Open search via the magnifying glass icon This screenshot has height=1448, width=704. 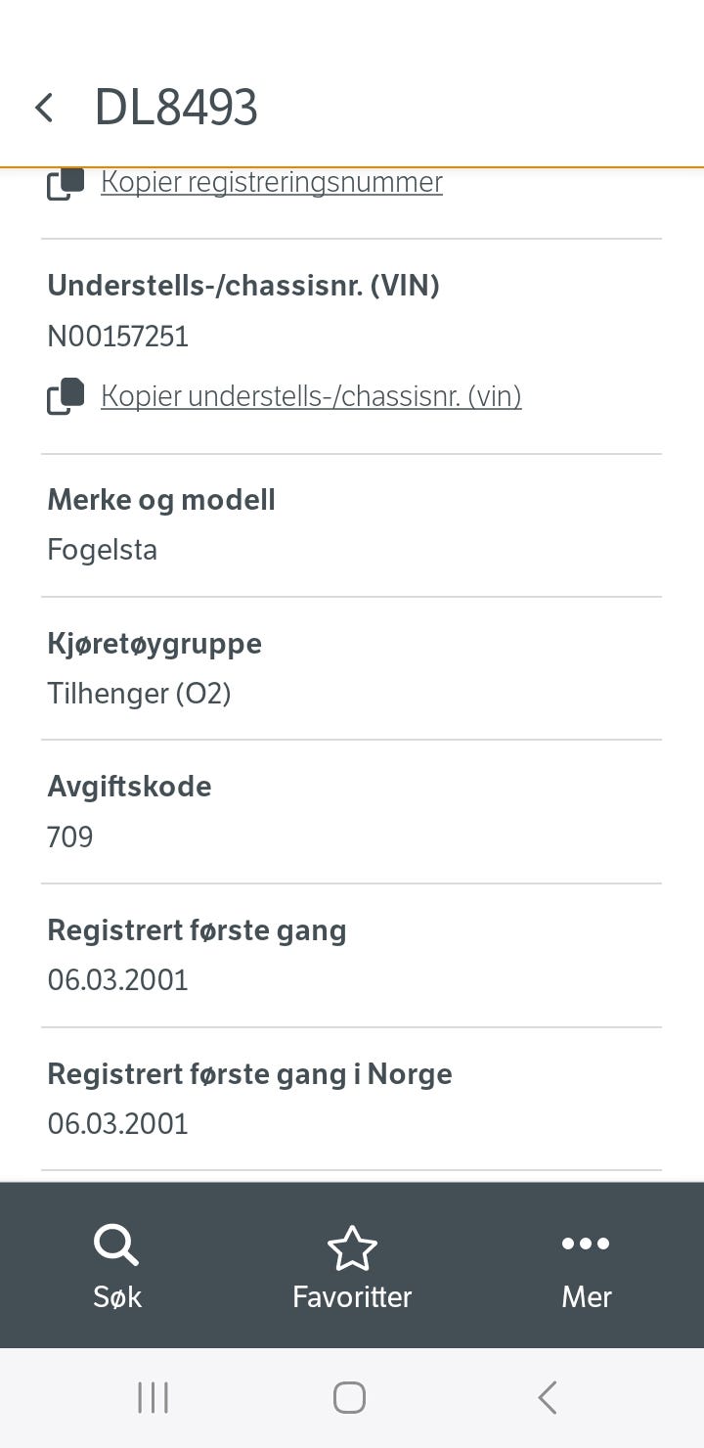(116, 1244)
